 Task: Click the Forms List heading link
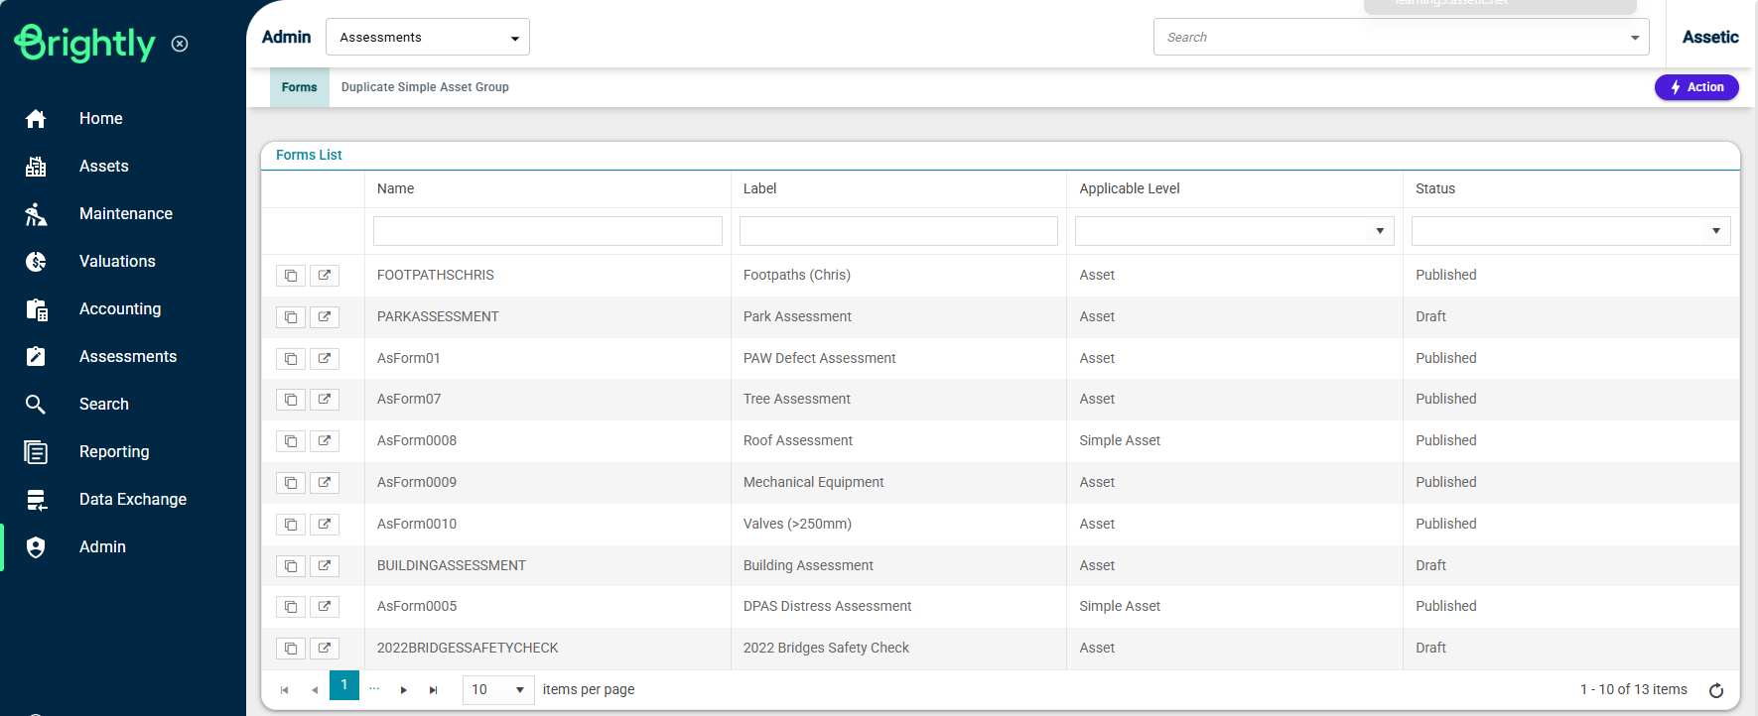pos(309,155)
